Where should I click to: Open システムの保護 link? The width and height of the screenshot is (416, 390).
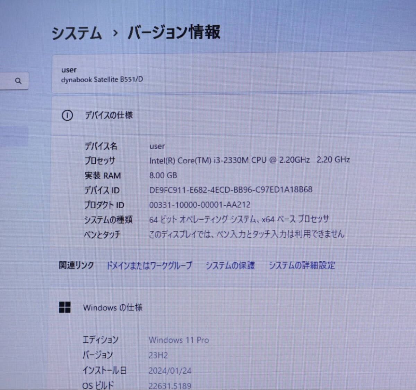tap(230, 265)
